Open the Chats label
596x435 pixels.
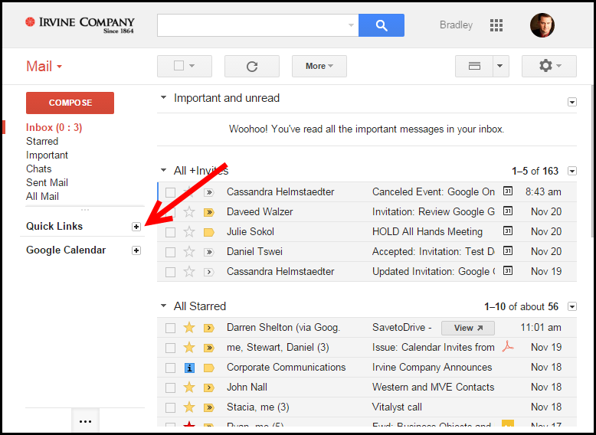39,169
